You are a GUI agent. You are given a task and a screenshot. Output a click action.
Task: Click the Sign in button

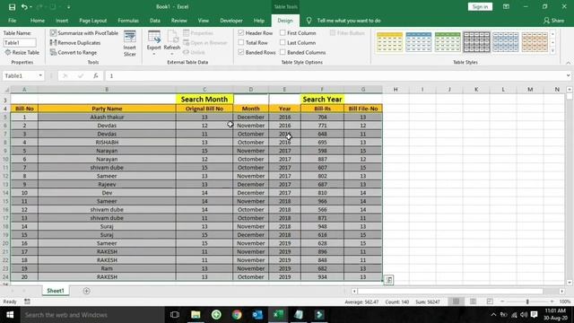[480, 6]
